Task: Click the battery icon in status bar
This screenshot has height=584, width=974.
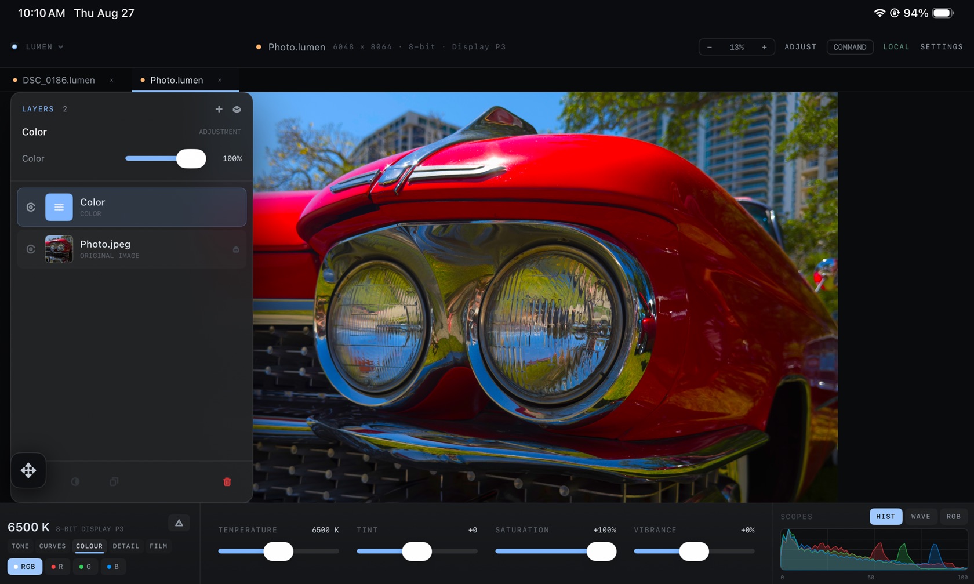Action: click(943, 13)
